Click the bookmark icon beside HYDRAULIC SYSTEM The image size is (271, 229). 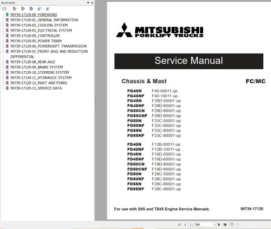(7, 78)
